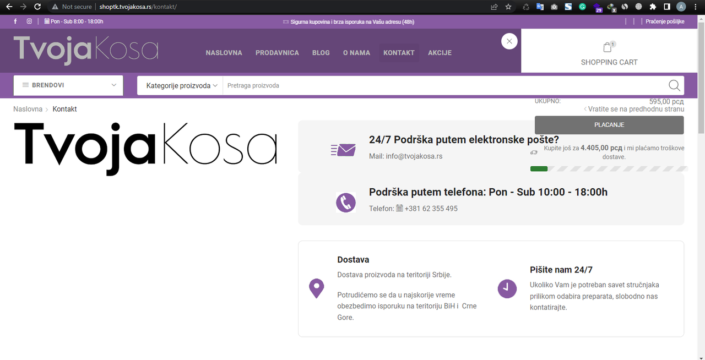Click Naslovna breadcrumb link
The image size is (705, 360).
click(28, 109)
